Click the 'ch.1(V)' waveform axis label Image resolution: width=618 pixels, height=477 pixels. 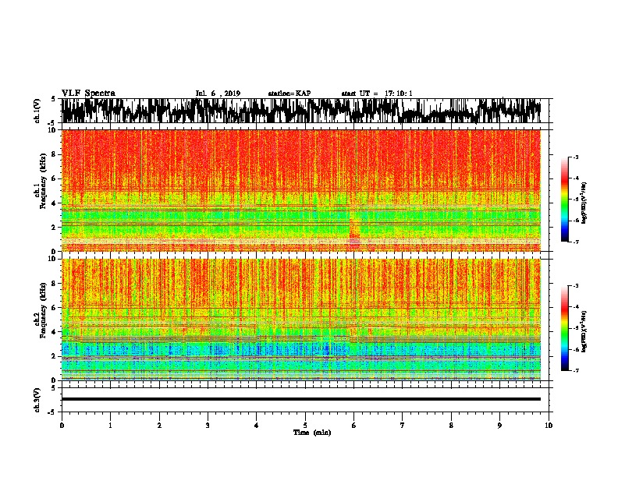click(x=37, y=111)
